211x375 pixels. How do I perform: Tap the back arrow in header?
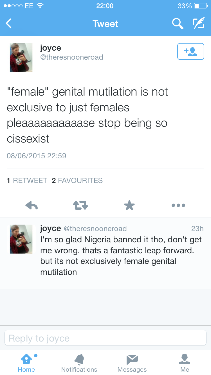[9, 24]
